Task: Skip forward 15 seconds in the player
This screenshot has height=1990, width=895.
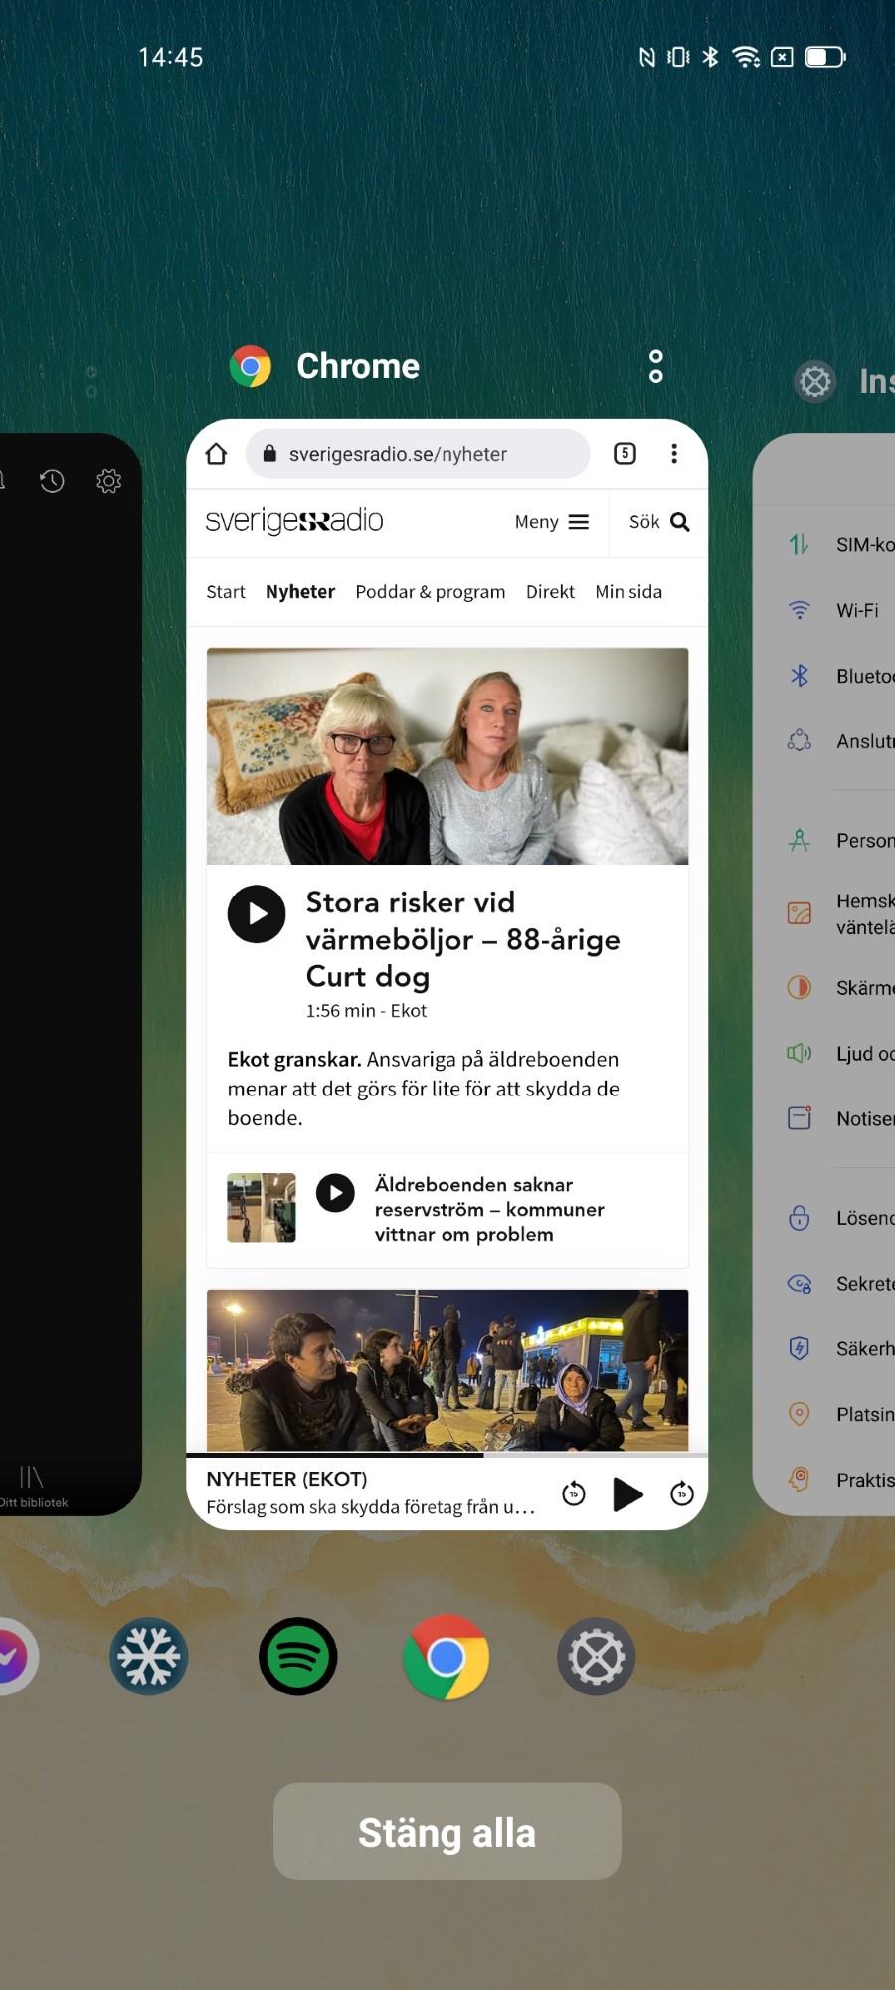Action: [x=682, y=1492]
